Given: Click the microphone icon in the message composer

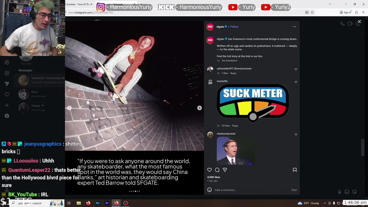Looking at the screenshot, I should click(340, 192).
